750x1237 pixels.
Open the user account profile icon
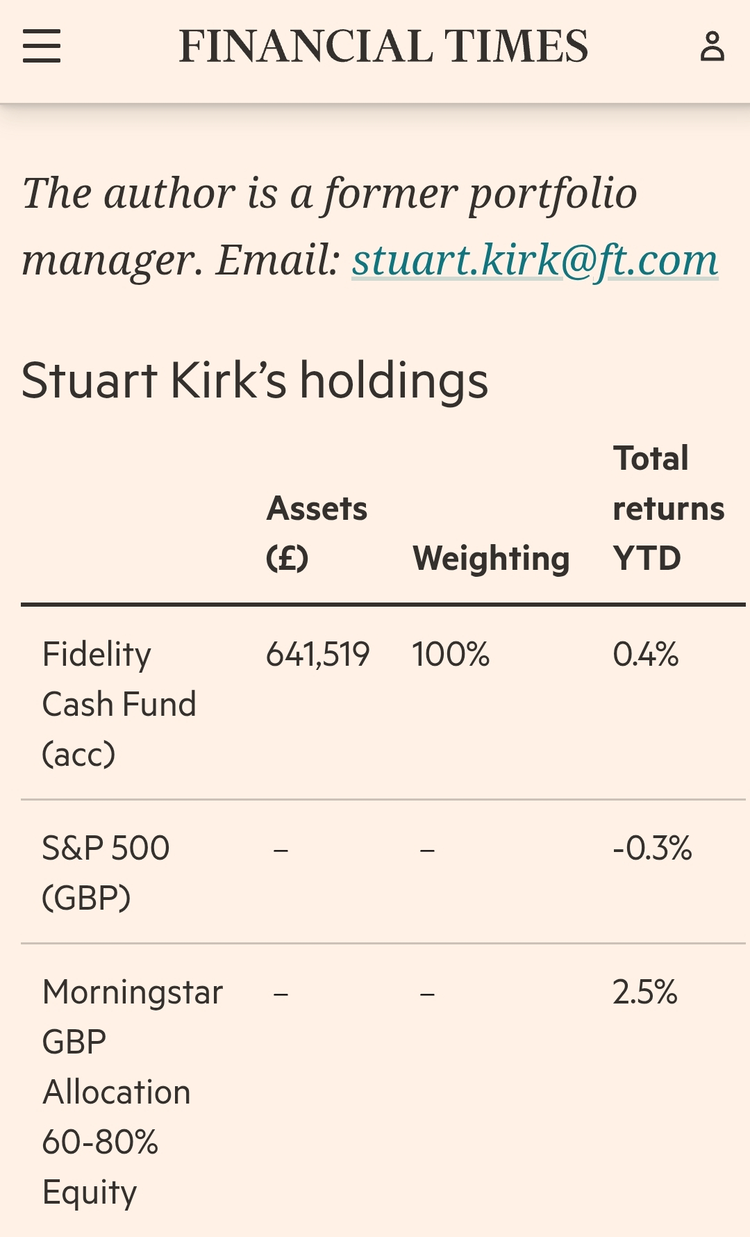[712, 47]
